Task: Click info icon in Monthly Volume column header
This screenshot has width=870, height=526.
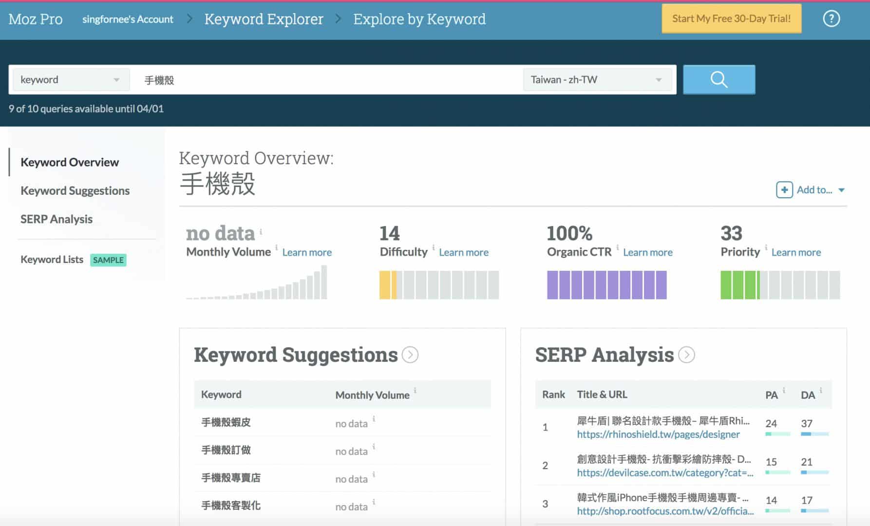Action: [415, 390]
